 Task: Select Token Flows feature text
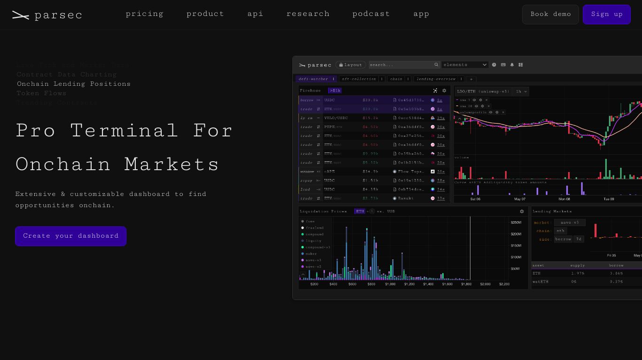pyautogui.click(x=41, y=93)
